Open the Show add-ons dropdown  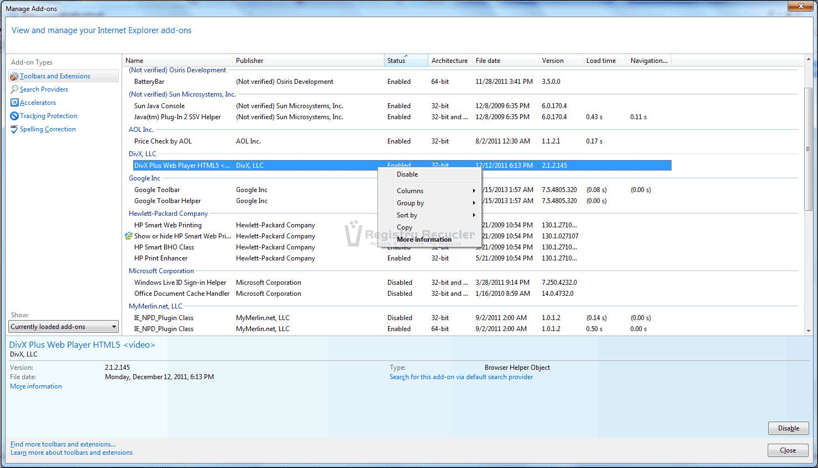click(64, 327)
